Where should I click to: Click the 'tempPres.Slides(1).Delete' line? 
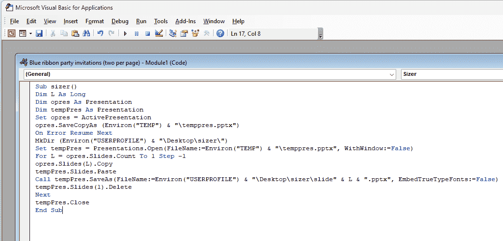[84, 187]
